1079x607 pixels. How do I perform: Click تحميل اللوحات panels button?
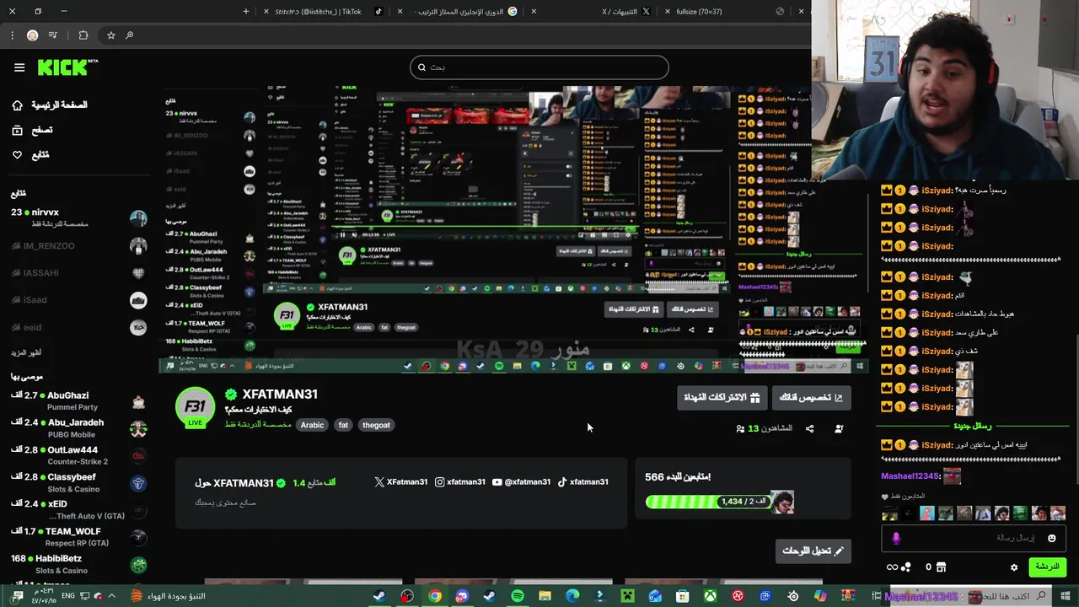pyautogui.click(x=813, y=551)
